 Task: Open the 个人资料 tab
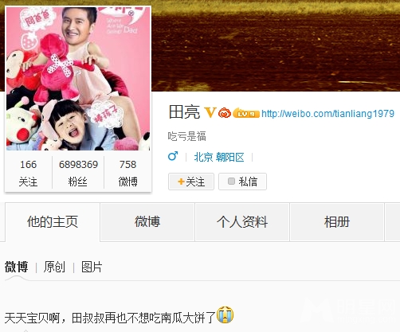(242, 222)
